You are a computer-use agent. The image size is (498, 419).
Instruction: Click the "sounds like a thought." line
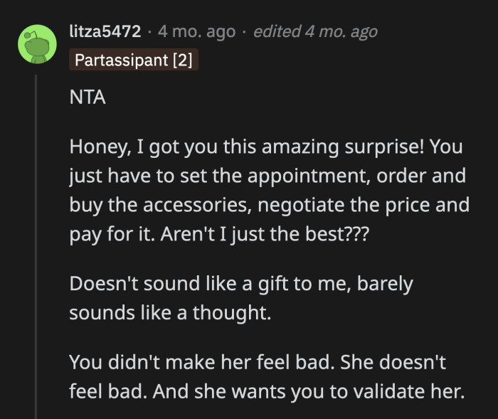[171, 312]
